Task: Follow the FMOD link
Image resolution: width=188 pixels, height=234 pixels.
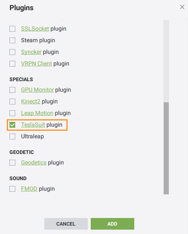Action: point(29,189)
